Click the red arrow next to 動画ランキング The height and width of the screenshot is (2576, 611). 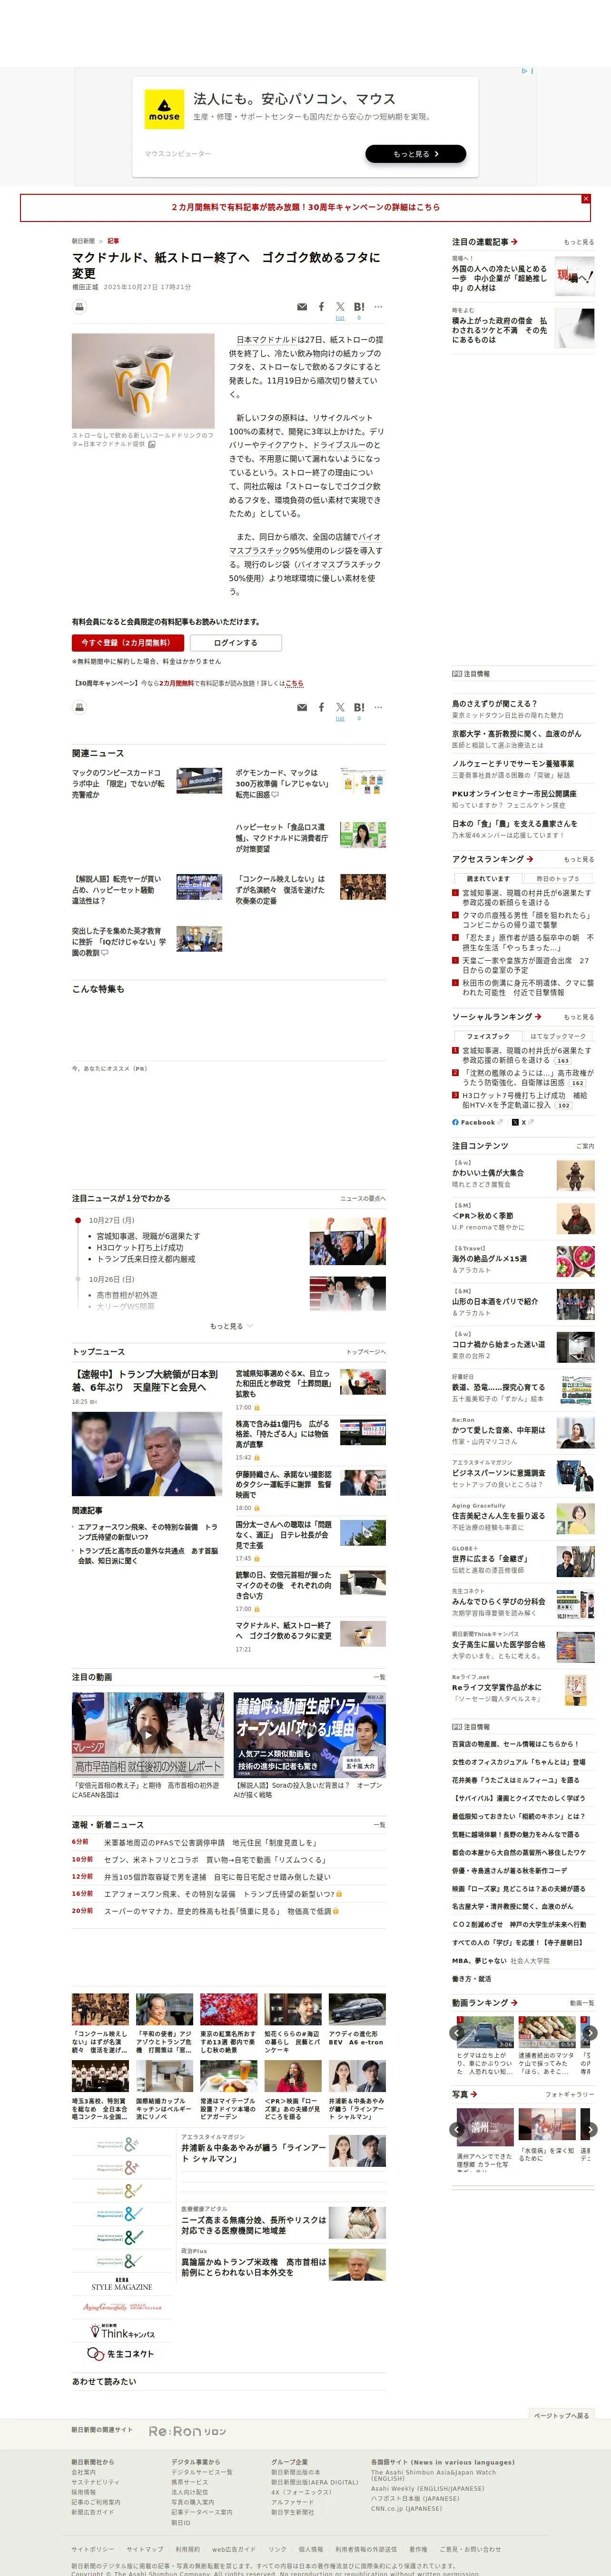pyautogui.click(x=514, y=2003)
